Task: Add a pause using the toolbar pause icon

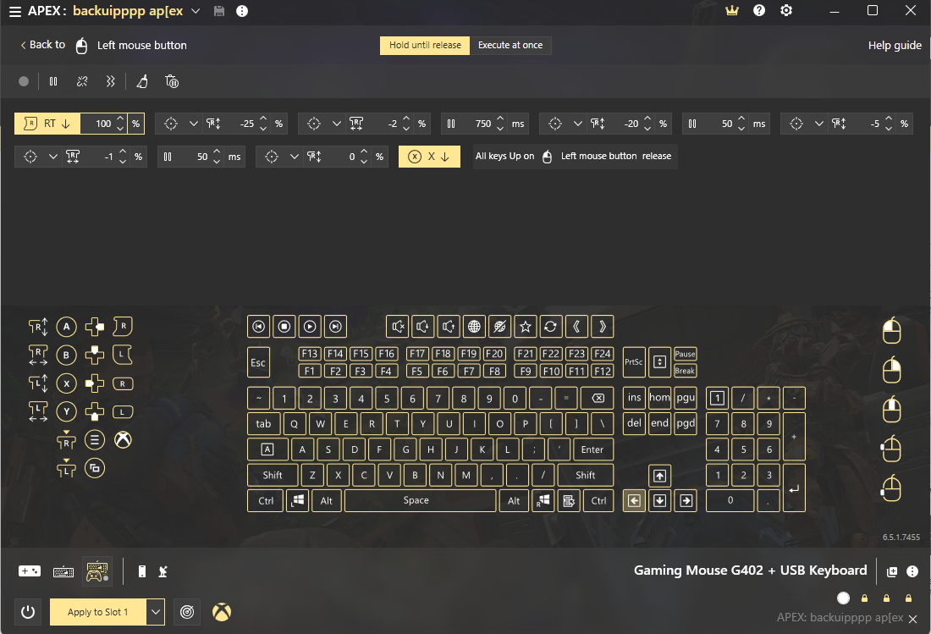Action: [53, 82]
